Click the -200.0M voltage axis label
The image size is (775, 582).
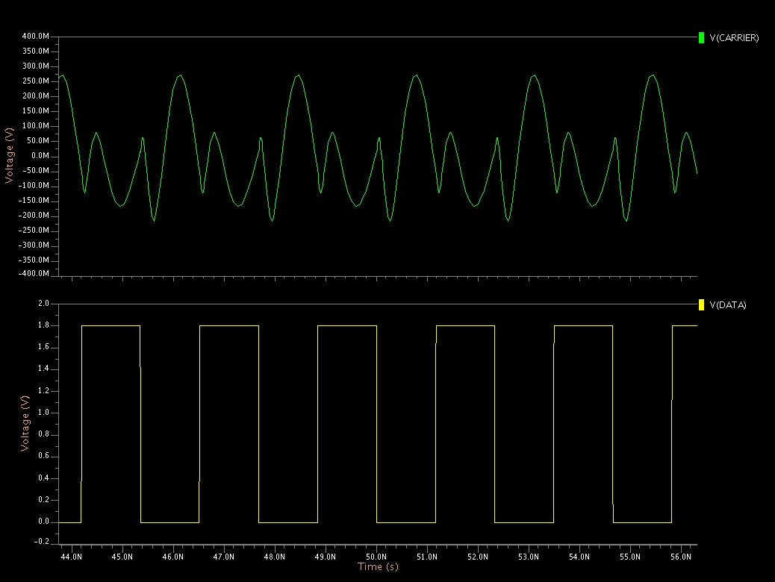(34, 215)
